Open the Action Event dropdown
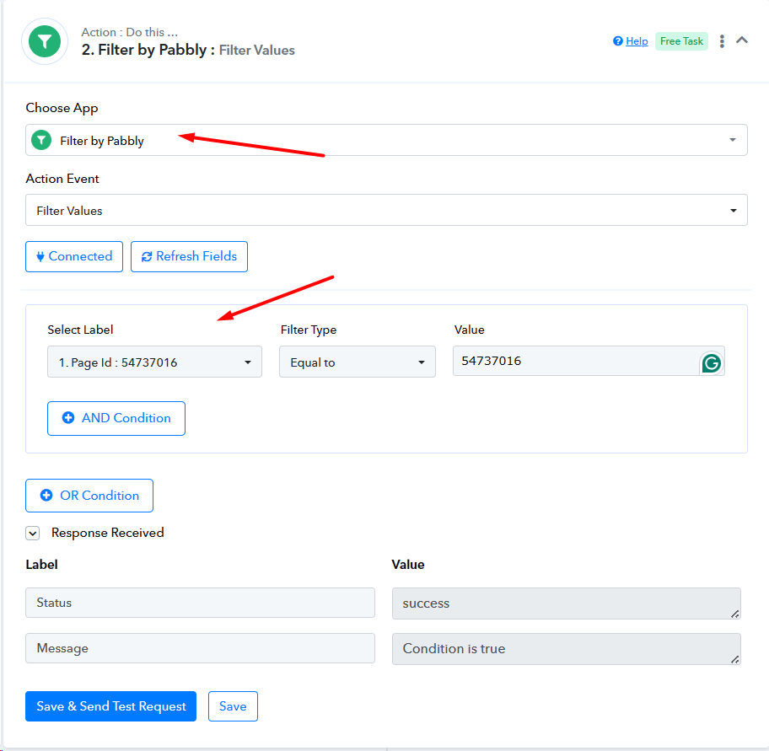The image size is (769, 751). pyautogui.click(x=386, y=211)
